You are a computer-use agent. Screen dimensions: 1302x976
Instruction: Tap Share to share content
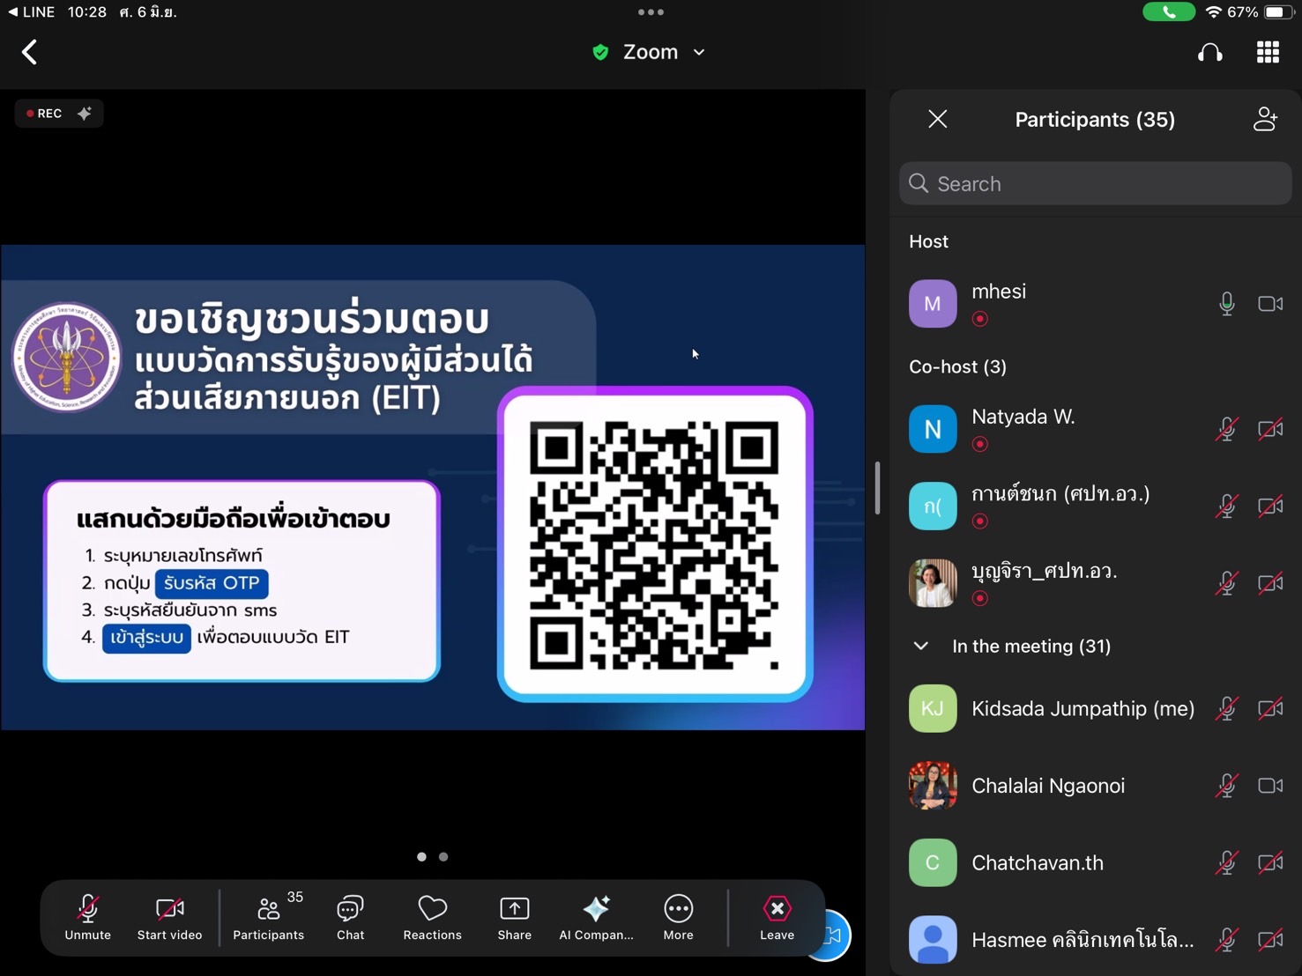(514, 917)
